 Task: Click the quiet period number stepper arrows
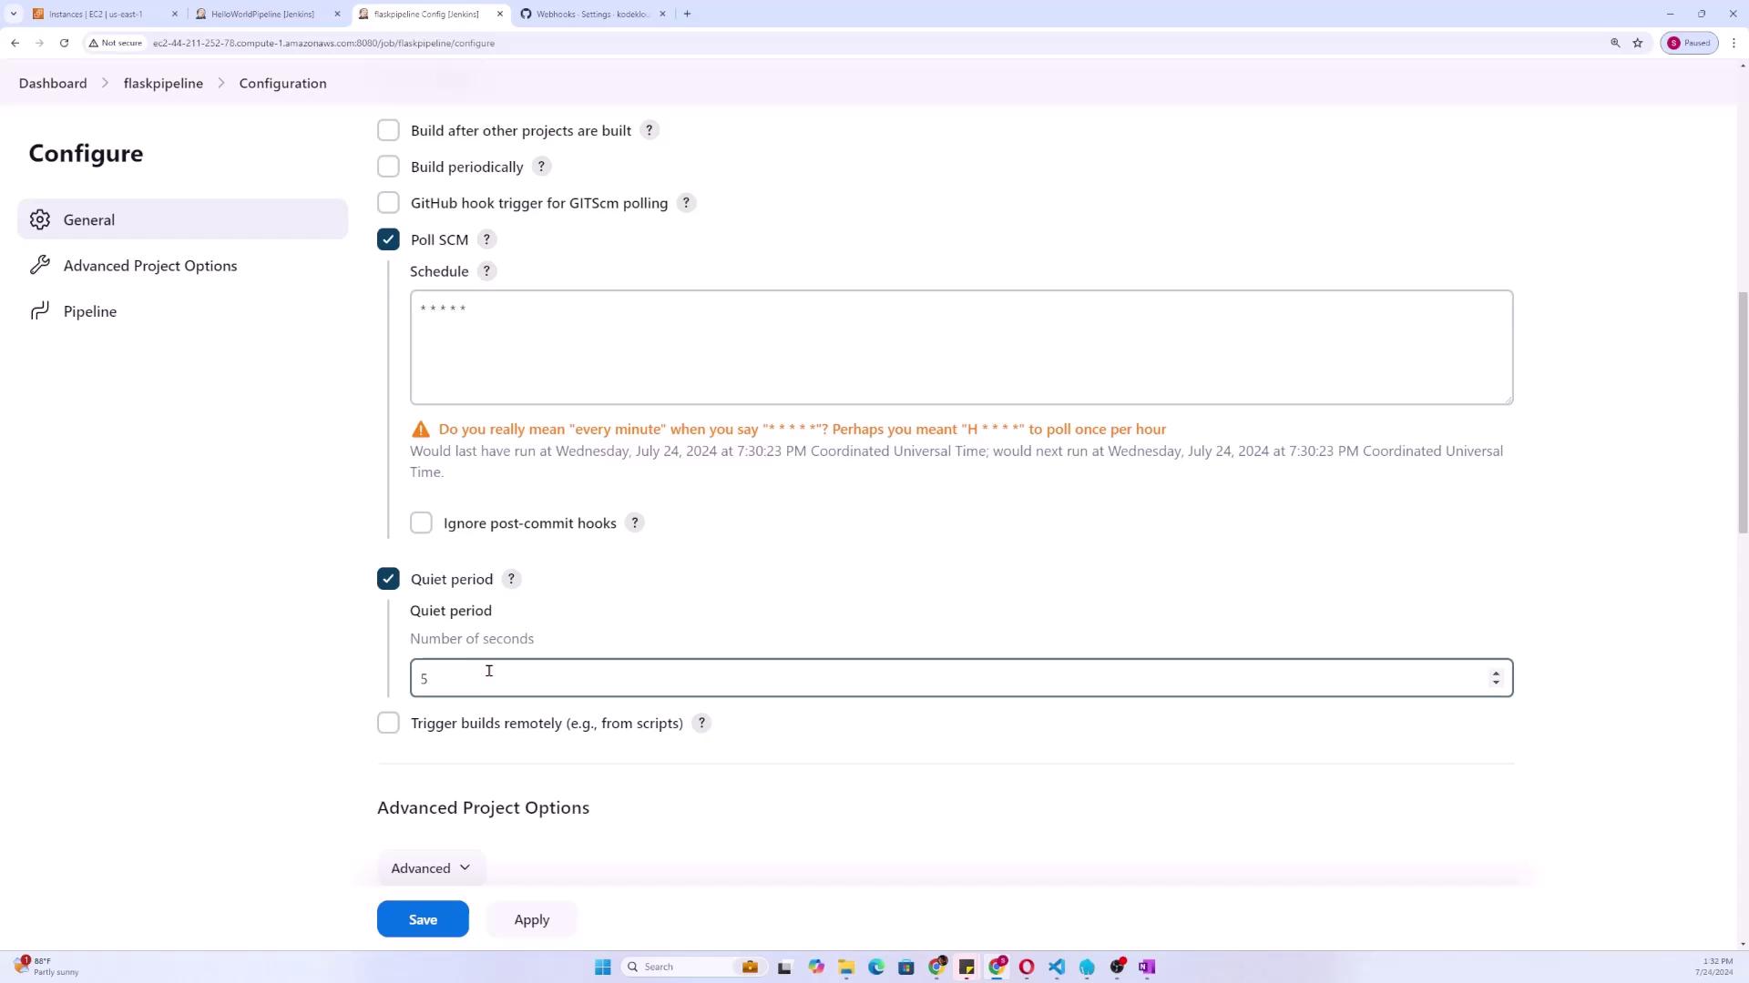coord(1496,678)
